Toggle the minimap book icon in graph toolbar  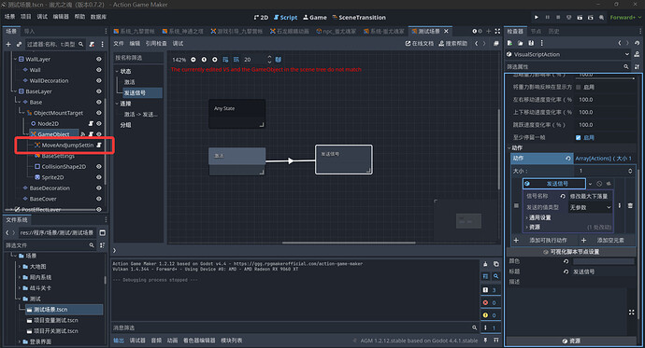[279, 60]
